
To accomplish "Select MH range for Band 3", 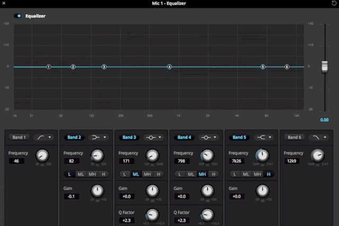I will 147,174.
